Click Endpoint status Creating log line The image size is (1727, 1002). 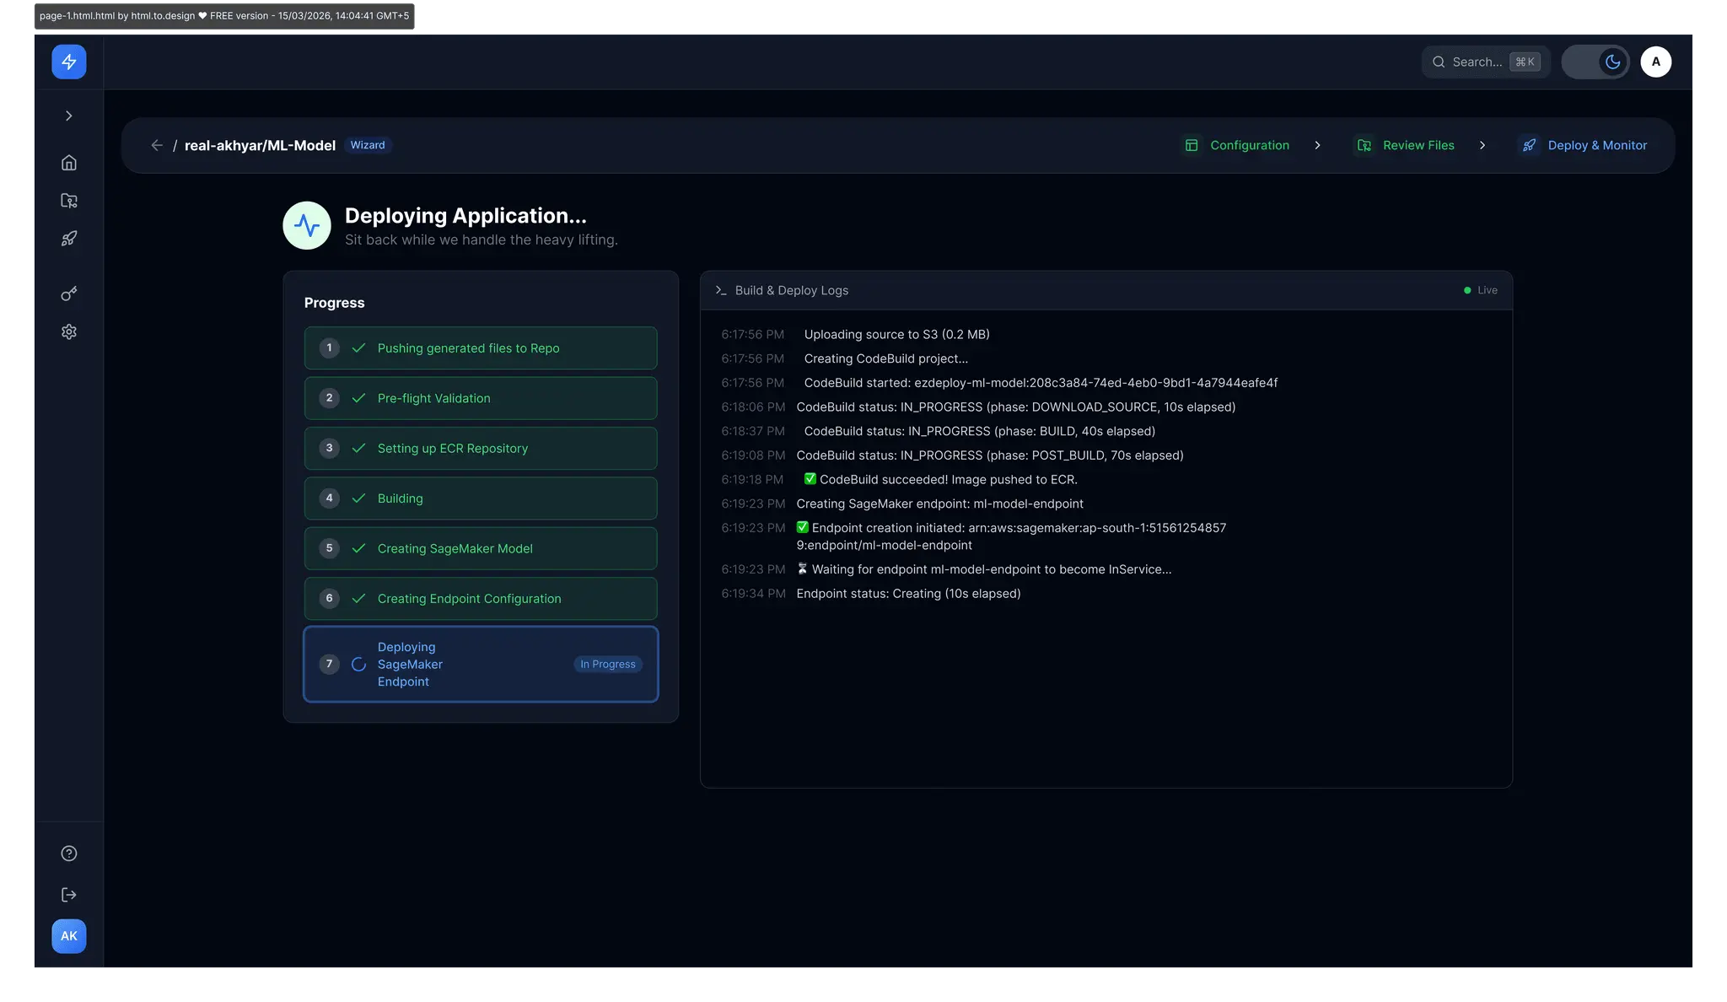coord(908,594)
